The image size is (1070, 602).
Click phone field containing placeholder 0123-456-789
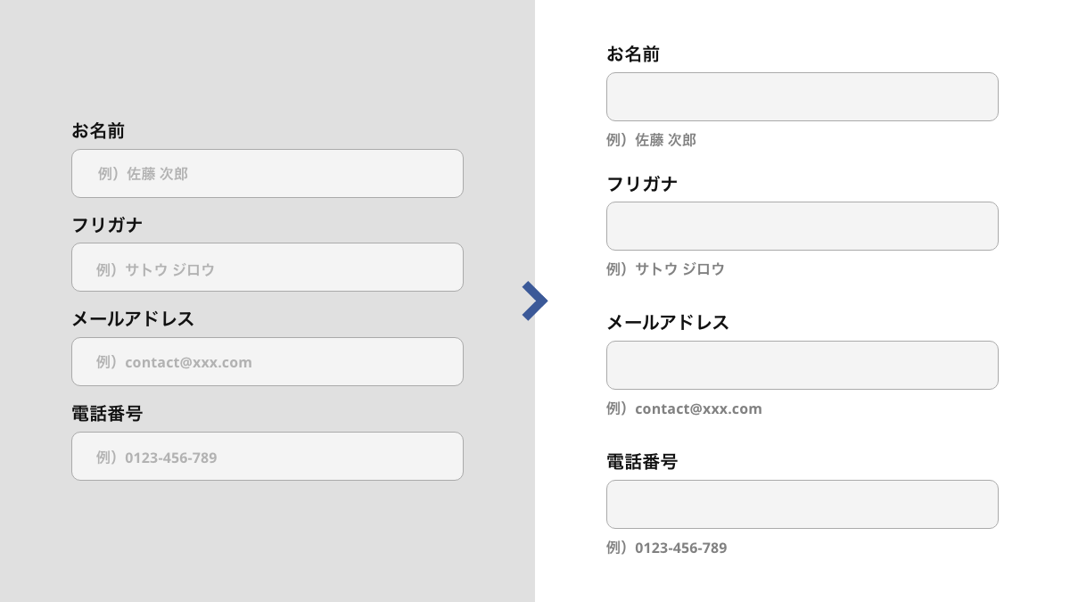click(x=267, y=457)
